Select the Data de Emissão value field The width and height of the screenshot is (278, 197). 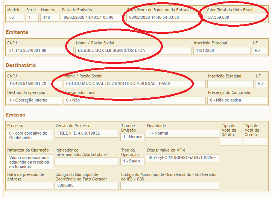(x=93, y=18)
